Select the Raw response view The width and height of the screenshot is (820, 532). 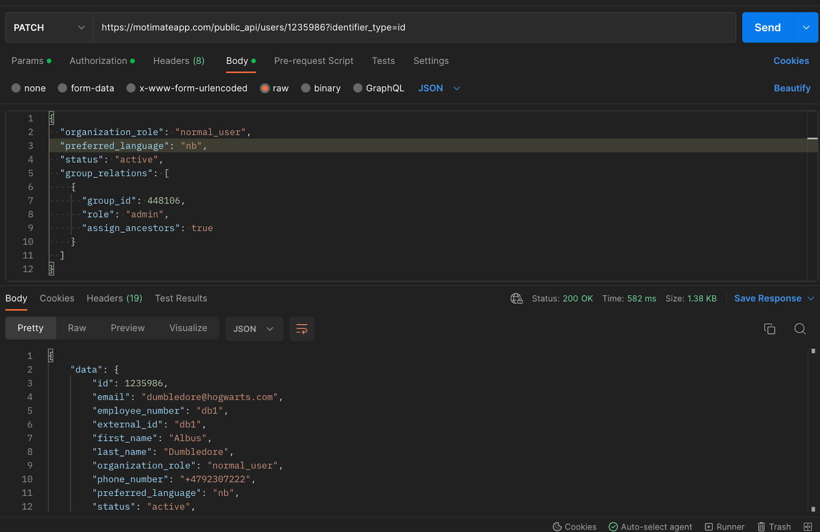tap(77, 328)
